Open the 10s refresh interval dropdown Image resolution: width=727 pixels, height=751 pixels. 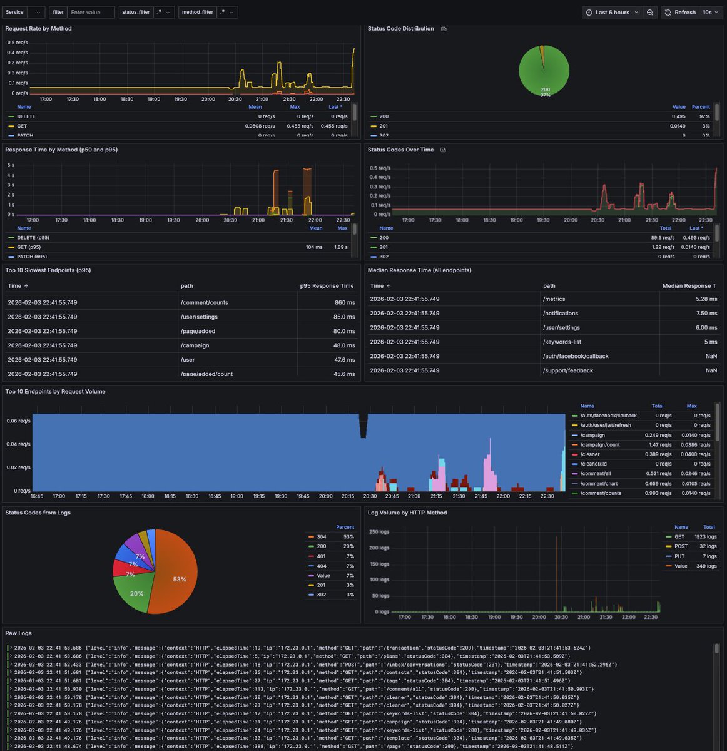coord(710,13)
